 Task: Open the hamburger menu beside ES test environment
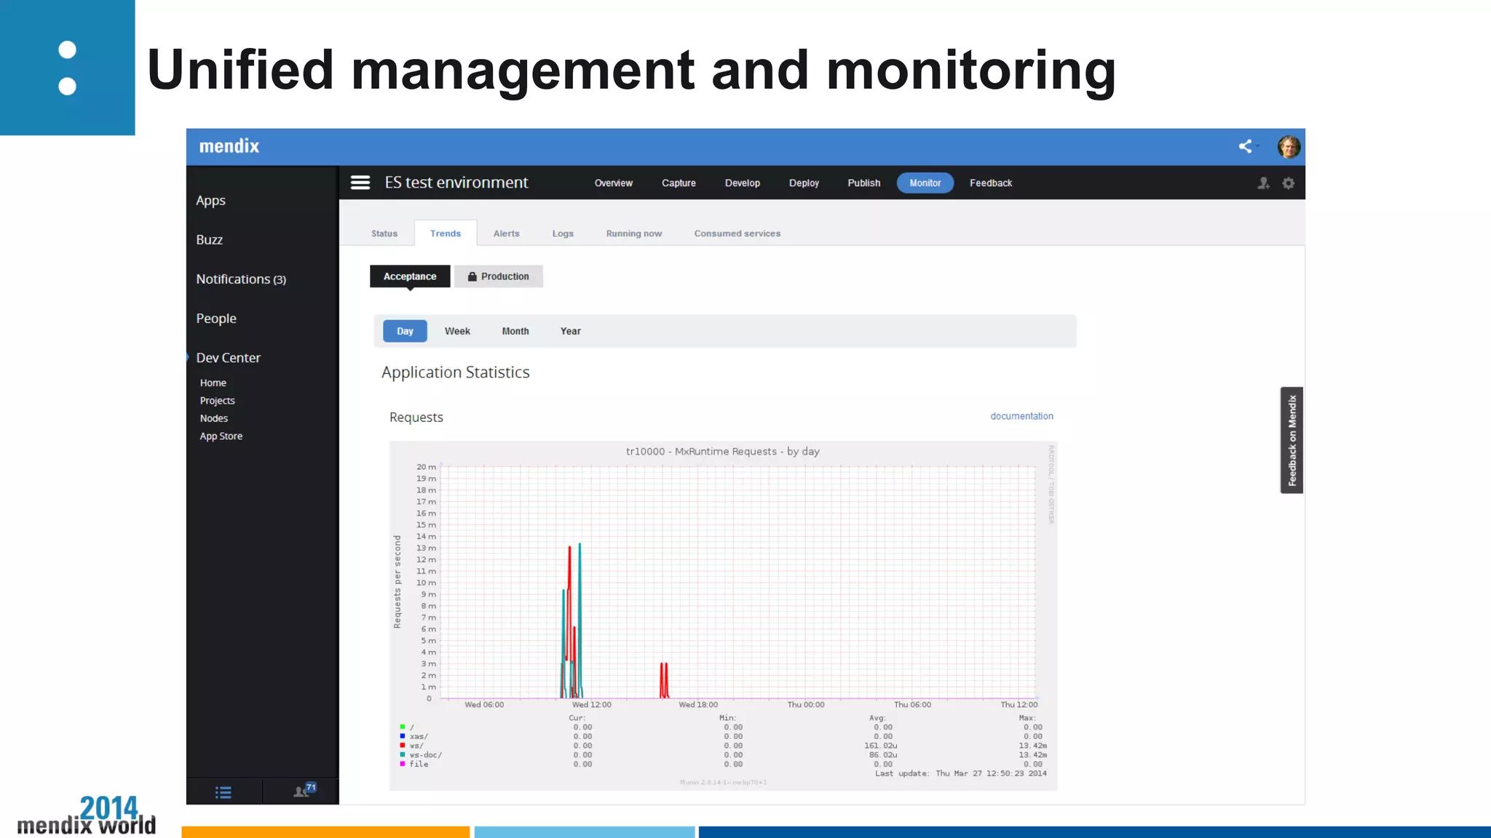click(x=360, y=183)
